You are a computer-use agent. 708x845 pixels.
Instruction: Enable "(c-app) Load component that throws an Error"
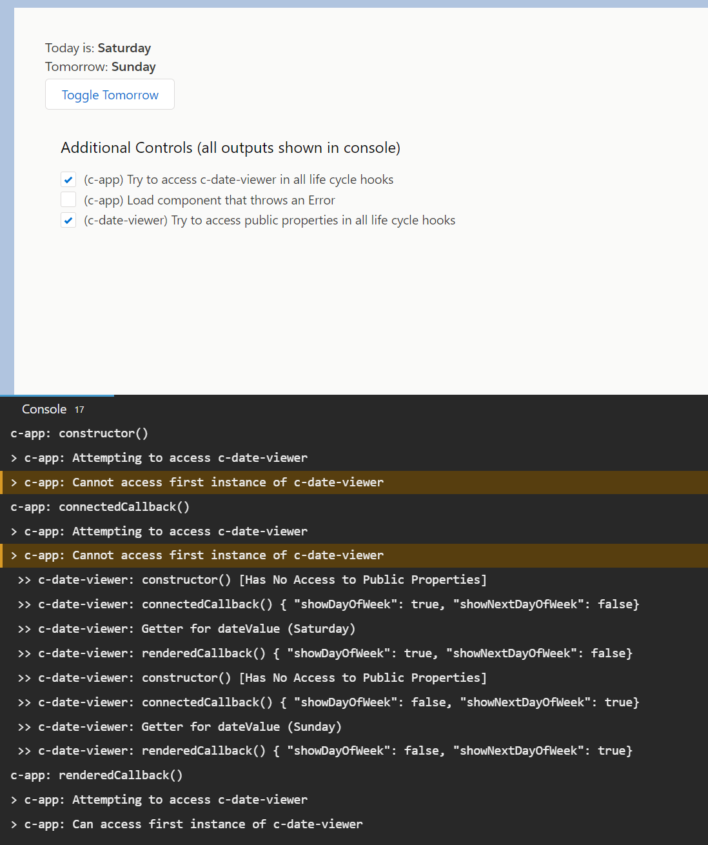pos(68,199)
